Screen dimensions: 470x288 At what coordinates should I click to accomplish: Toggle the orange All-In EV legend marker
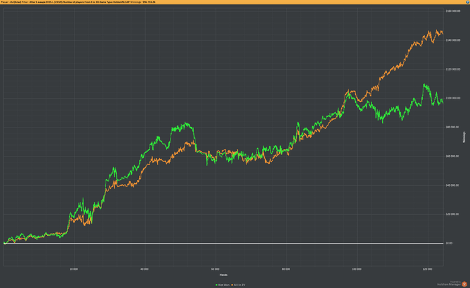tap(232, 285)
